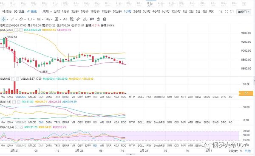This screenshot has width=255, height=156.
Task: Pick the trend line drawing tool
Action: (x=12, y=19)
